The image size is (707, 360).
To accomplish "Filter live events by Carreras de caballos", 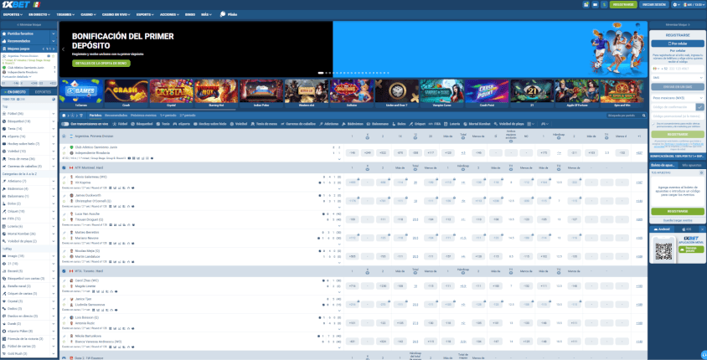I will [x=298, y=123].
